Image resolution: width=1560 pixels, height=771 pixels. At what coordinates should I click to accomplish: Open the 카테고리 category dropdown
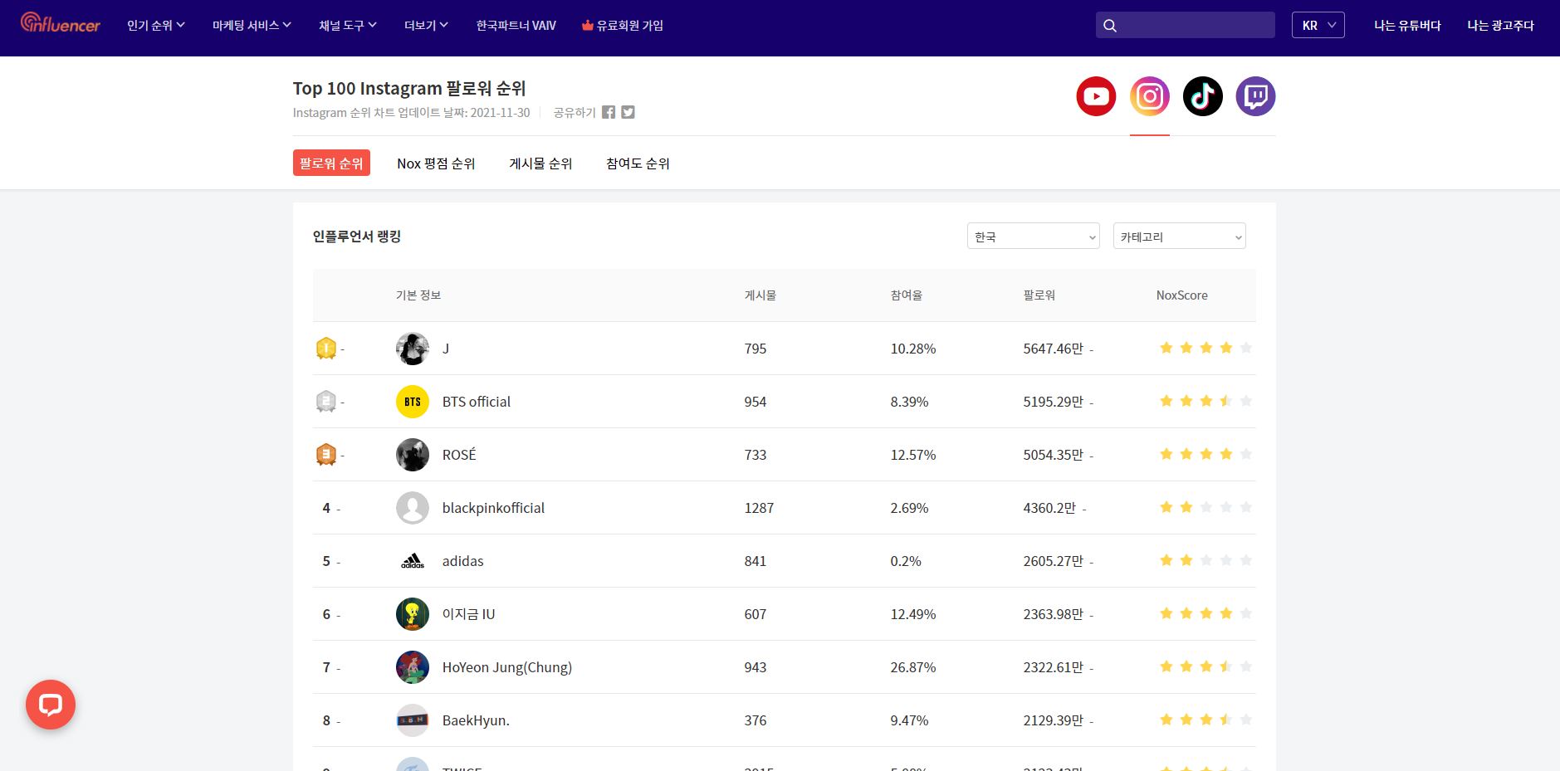click(x=1179, y=237)
